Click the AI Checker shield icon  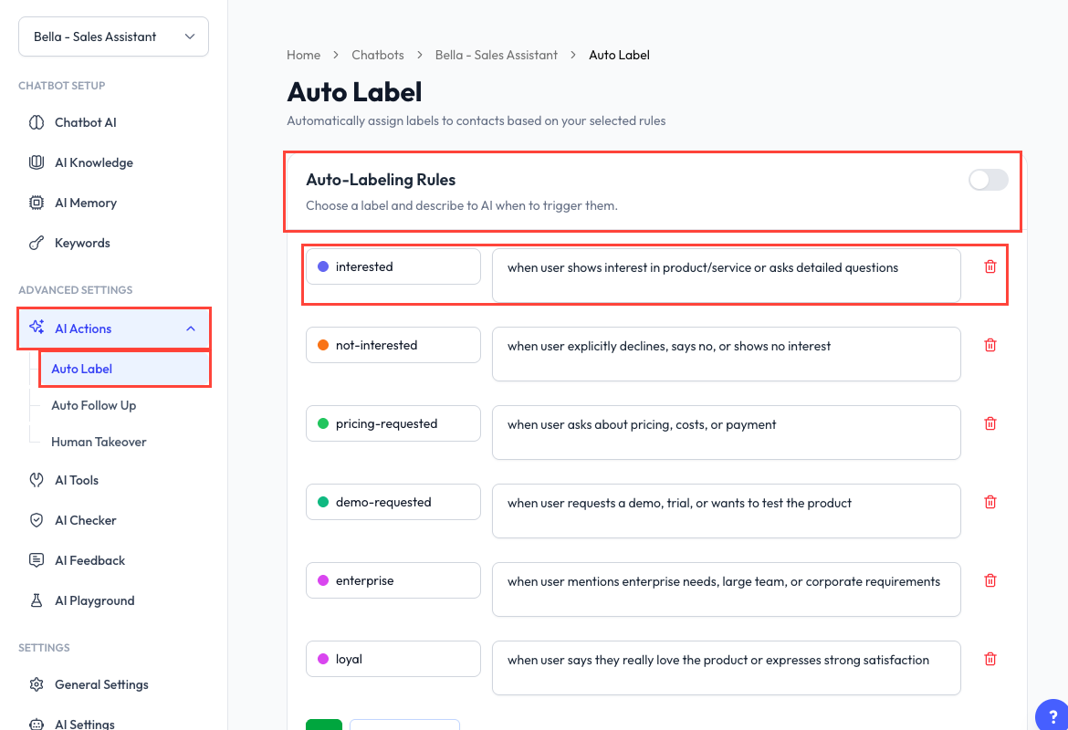coord(37,520)
